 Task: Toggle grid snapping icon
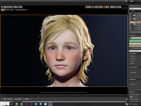pos(98,7)
